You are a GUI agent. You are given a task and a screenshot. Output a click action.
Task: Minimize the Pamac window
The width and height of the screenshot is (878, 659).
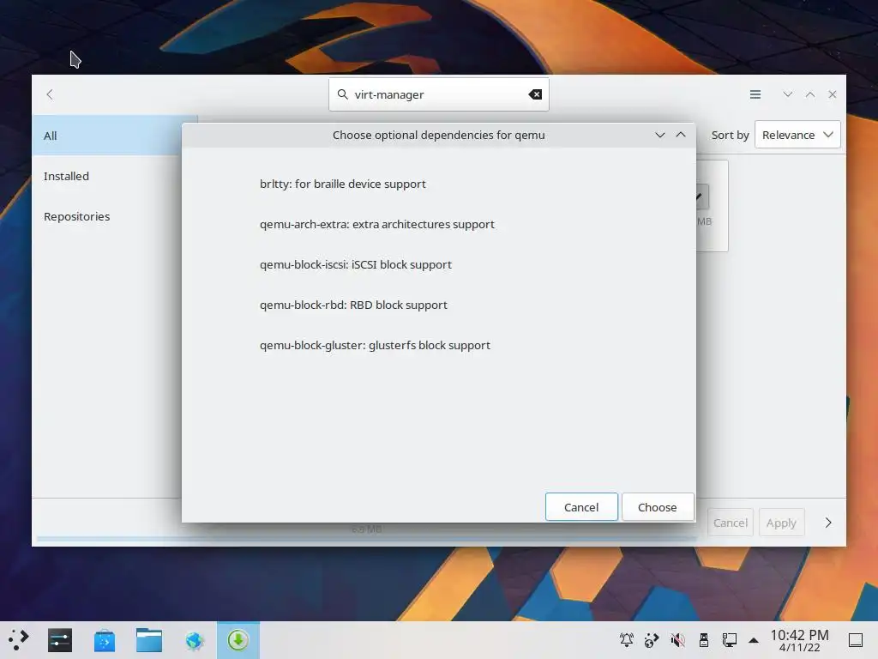[787, 94]
